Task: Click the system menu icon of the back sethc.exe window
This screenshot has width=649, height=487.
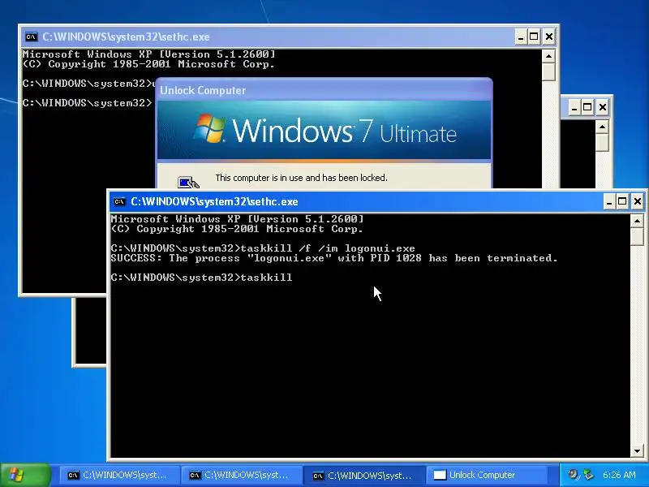Action: [31, 37]
